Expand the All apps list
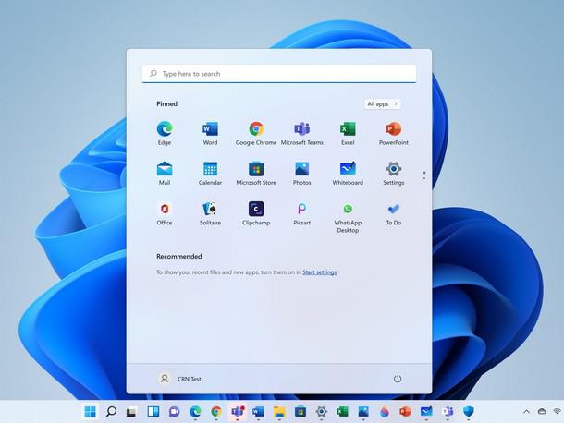This screenshot has width=564, height=423. [x=382, y=104]
